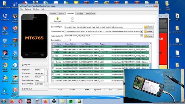
Task: Expand the Scatter-loading File dropdown arrow
Action: [x=142, y=31]
